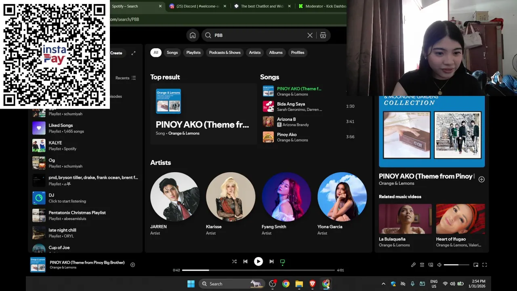Screen dimensions: 517x291
Task: Enter full screen player mode
Action: coord(485,265)
